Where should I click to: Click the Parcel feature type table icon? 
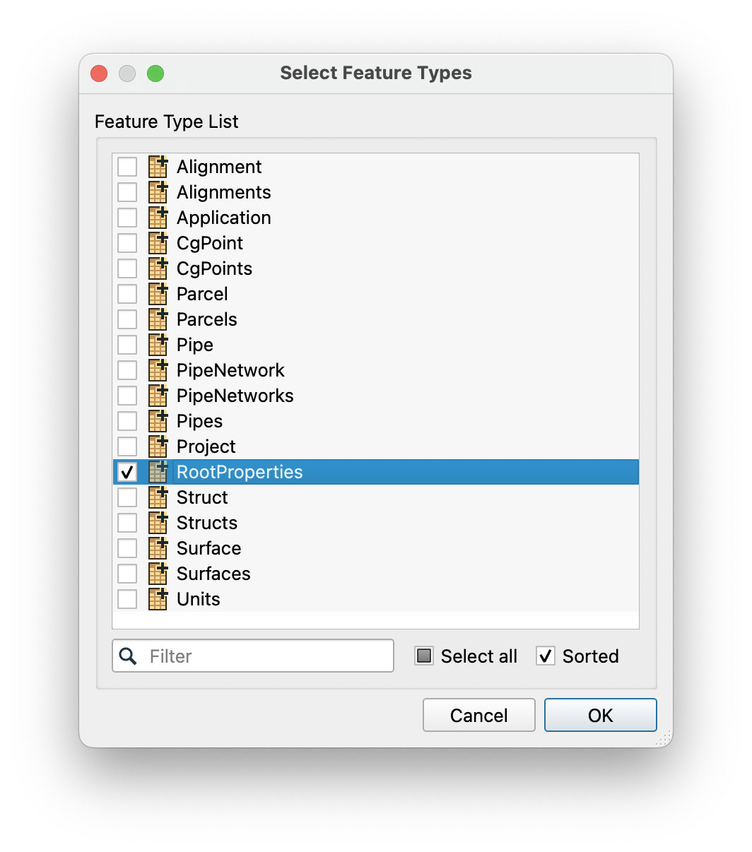pyautogui.click(x=158, y=294)
